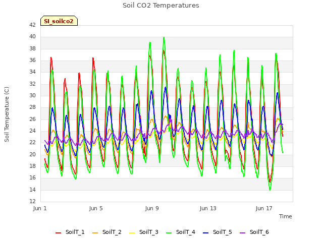Click the 24 y-axis tick label
Screen dimensions: 323x242
coord(32,131)
